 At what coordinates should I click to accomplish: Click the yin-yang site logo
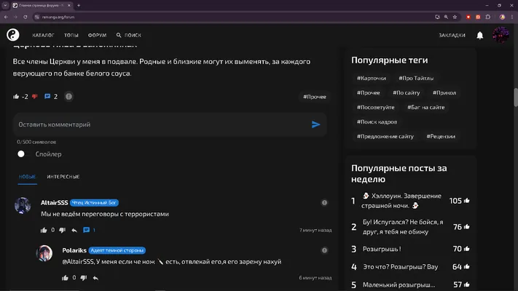13,35
